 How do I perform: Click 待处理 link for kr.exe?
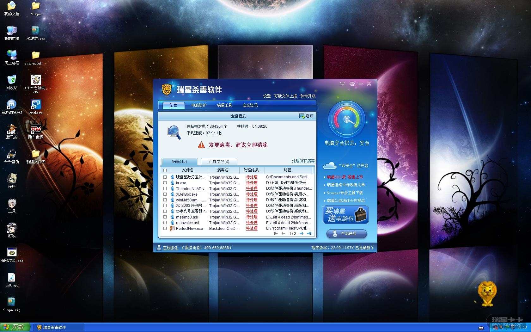[x=252, y=183]
